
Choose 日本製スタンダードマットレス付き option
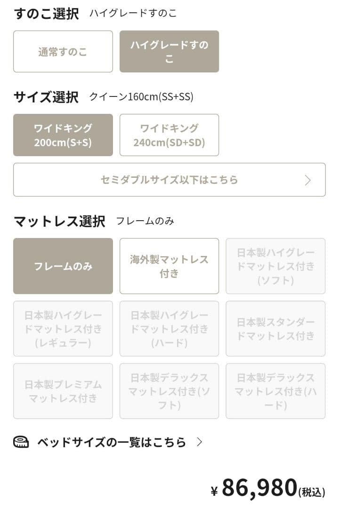(x=275, y=329)
